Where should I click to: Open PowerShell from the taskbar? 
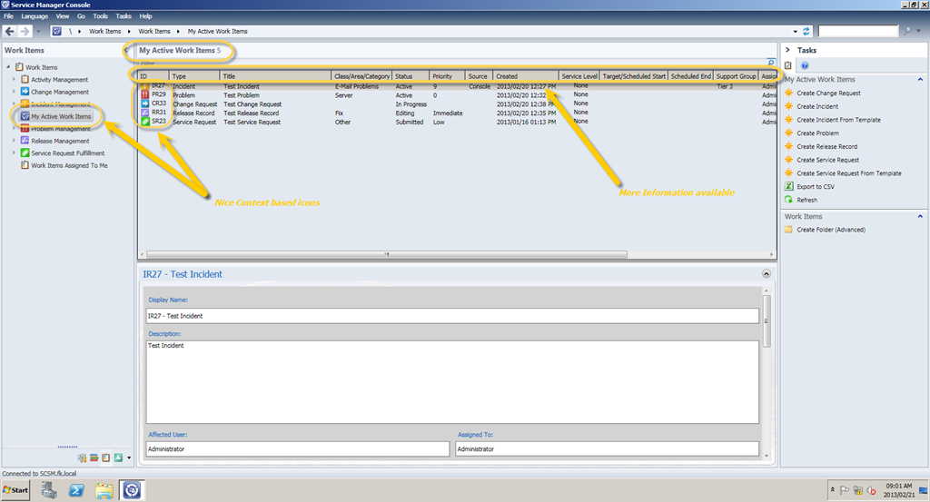77,491
